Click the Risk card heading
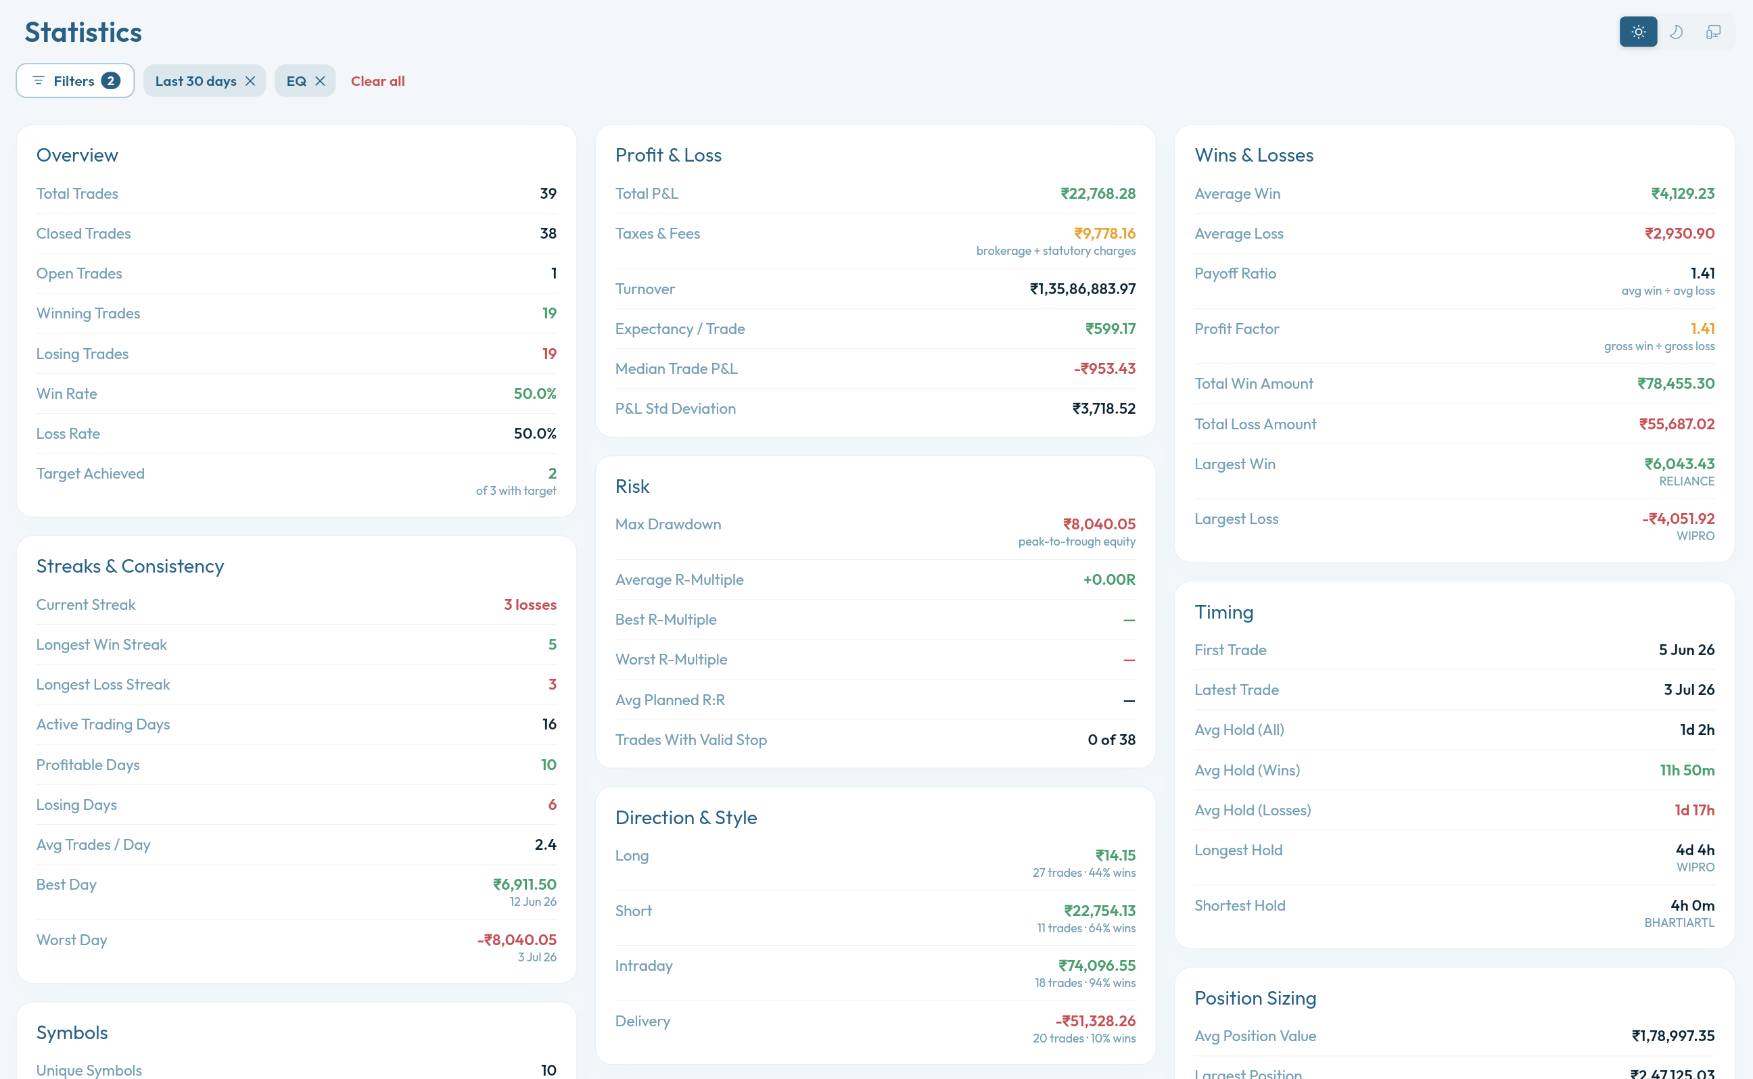 (x=632, y=486)
